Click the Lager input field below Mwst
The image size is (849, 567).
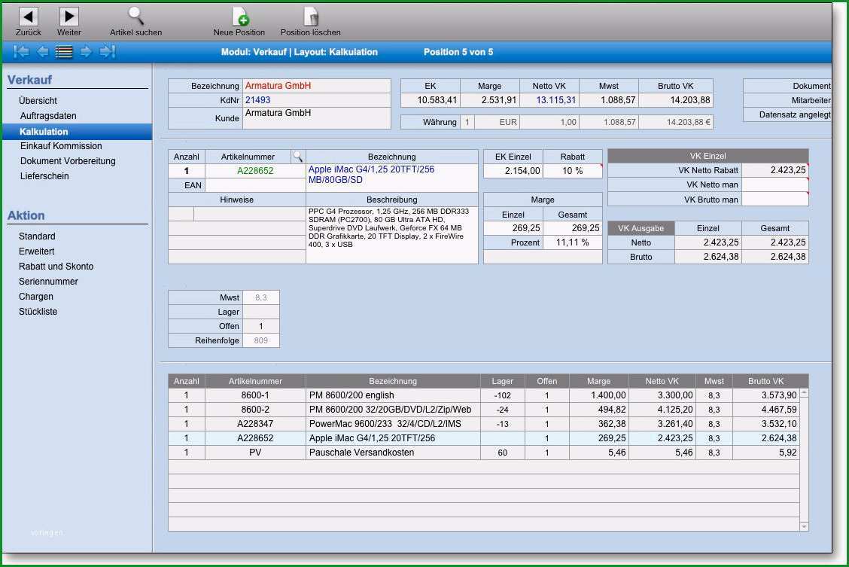[x=261, y=312]
